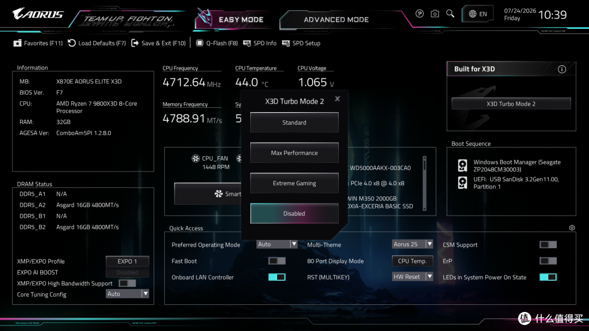Click the X3D Turbo Mode 2 button in the Built for X3D panel
The width and height of the screenshot is (589, 331).
tap(511, 103)
